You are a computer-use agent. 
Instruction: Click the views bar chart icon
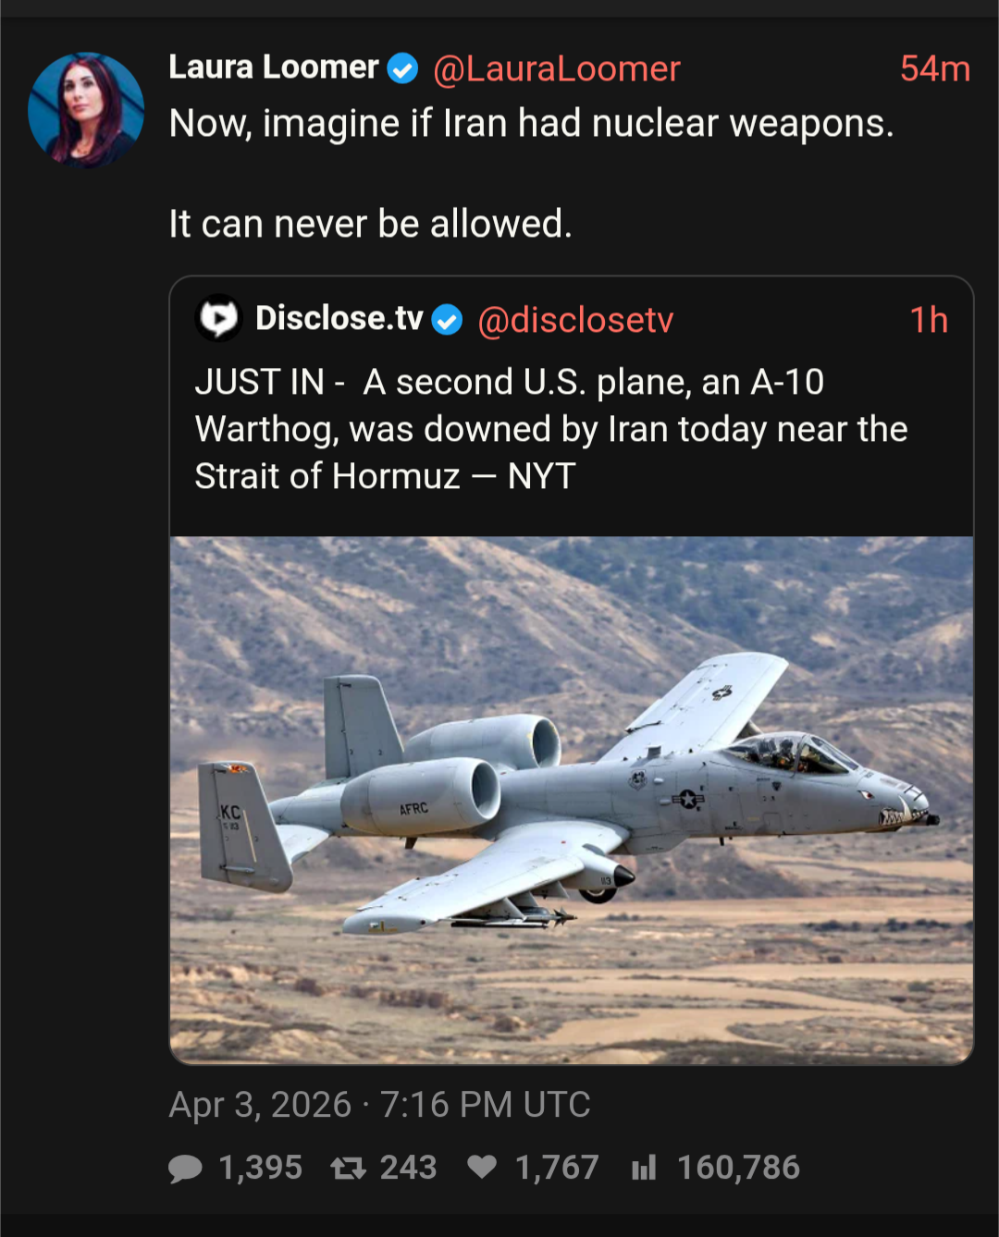pos(644,1169)
